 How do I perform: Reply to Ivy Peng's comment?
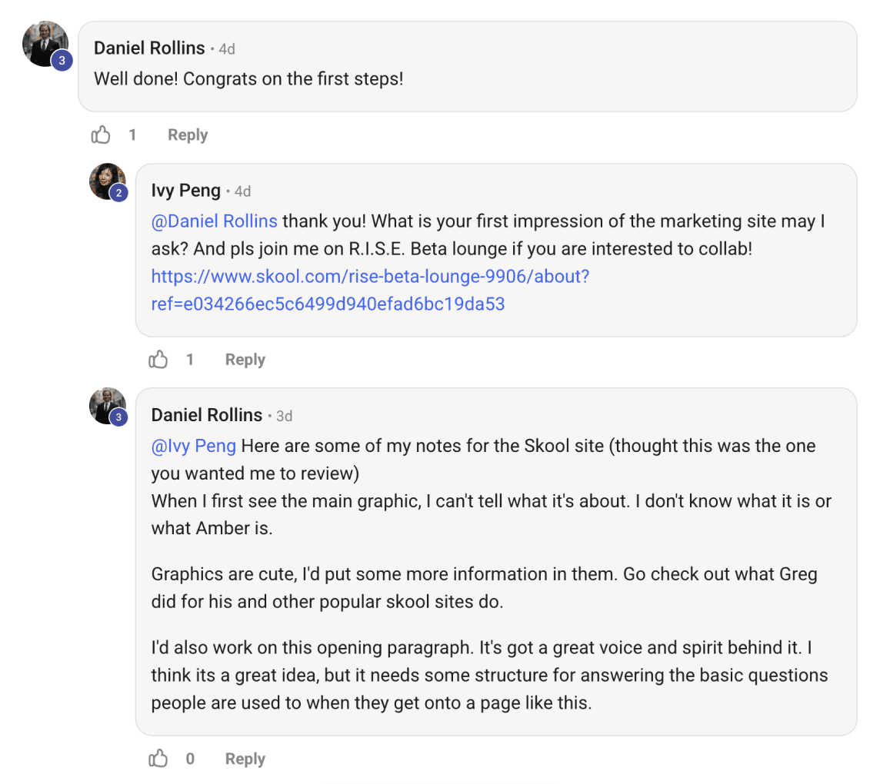point(245,359)
